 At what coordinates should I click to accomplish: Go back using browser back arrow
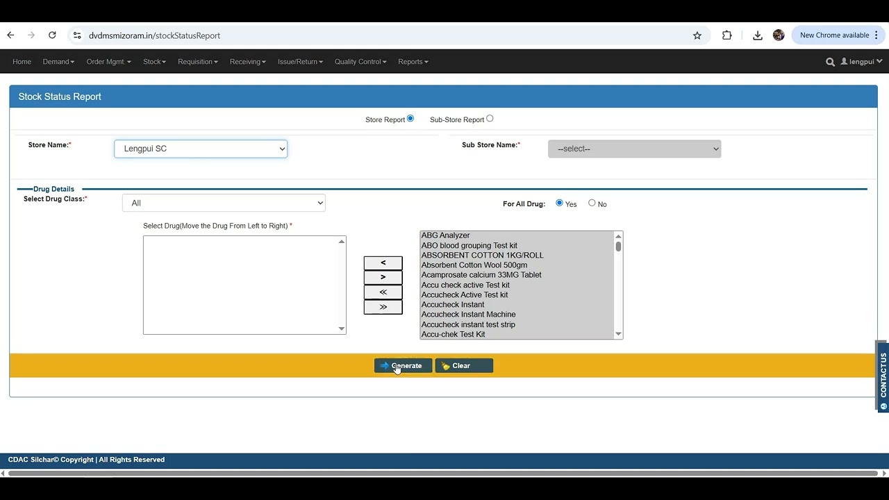point(10,35)
